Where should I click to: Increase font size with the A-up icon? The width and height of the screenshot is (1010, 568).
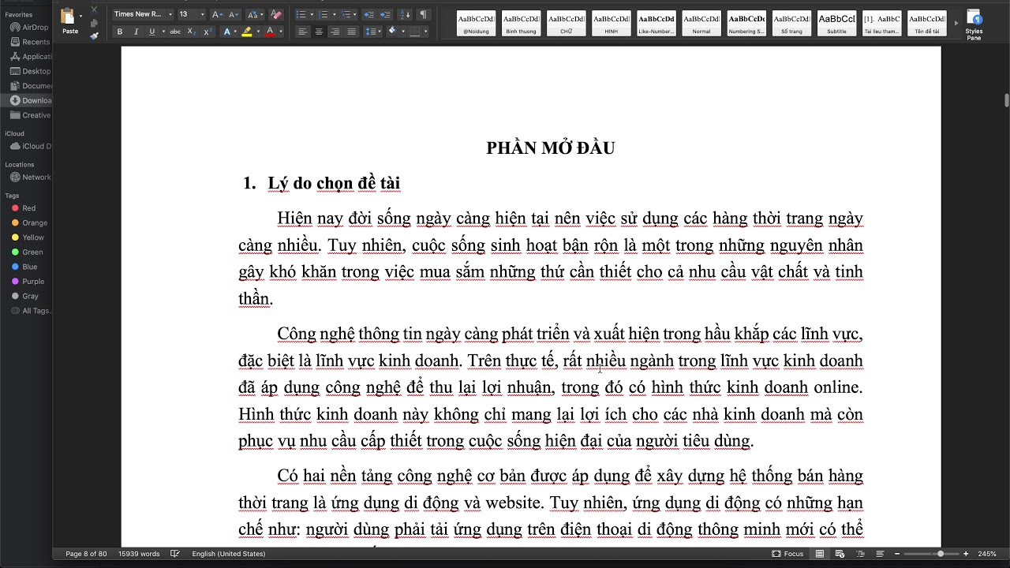tap(218, 14)
